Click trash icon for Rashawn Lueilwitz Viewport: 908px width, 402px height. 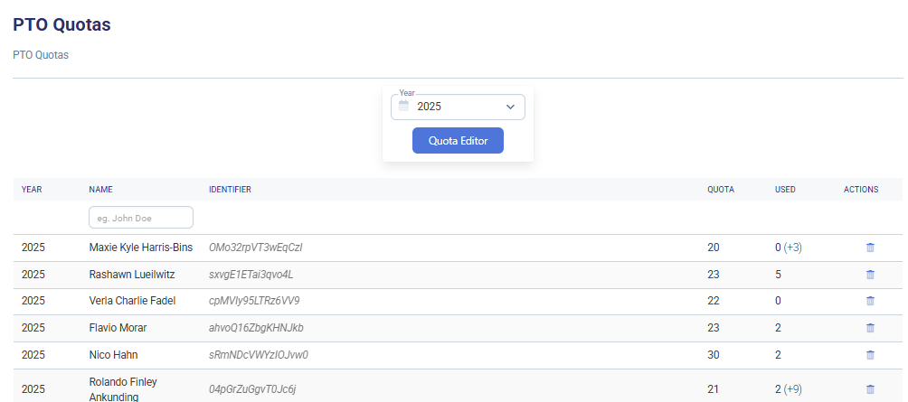click(x=870, y=274)
